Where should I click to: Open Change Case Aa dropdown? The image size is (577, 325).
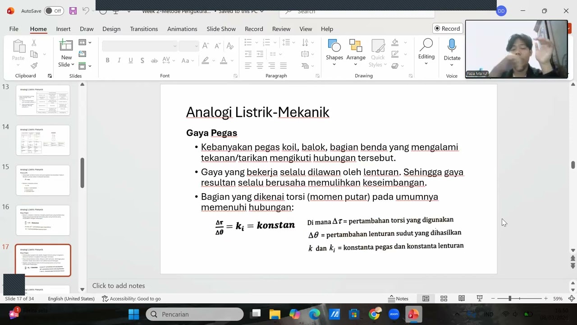coord(188,60)
